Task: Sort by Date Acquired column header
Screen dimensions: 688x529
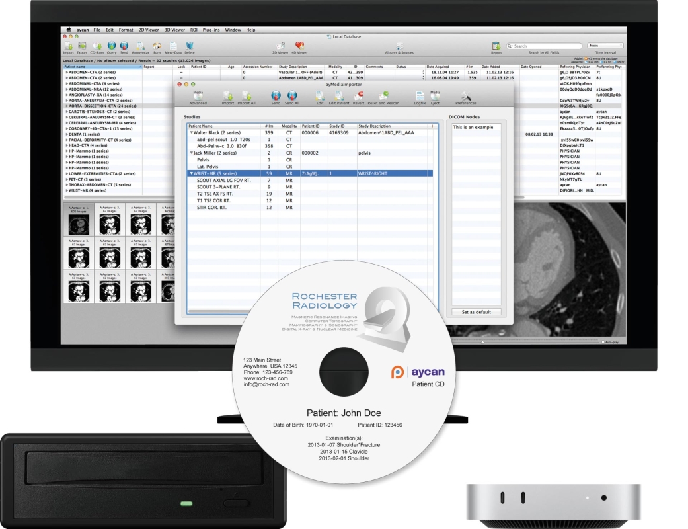Action: pos(445,67)
